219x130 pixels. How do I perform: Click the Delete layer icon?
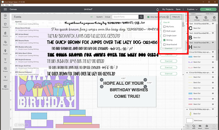point(214,17)
